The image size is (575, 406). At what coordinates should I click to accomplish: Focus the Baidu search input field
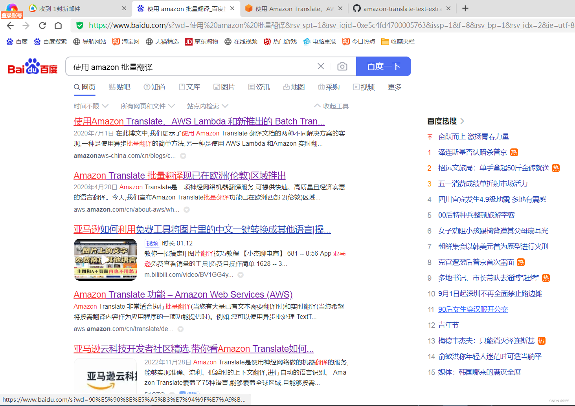tap(193, 67)
